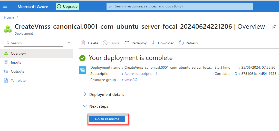The height and width of the screenshot is (131, 279).
Task: Click the Refresh icon
Action: (181, 43)
